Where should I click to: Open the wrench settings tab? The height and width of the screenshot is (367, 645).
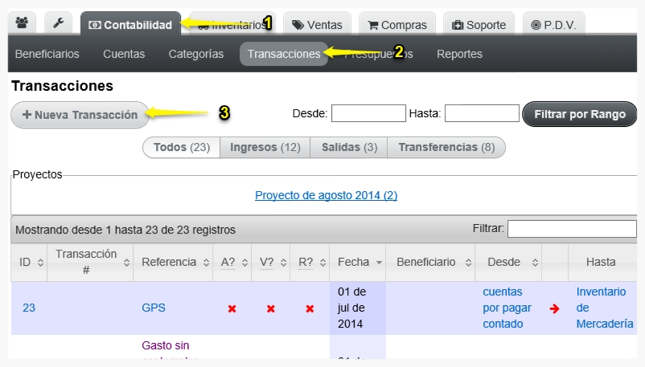(59, 23)
